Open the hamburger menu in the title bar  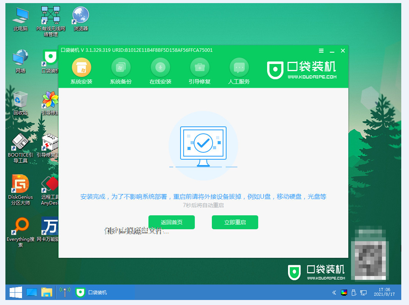321,50
